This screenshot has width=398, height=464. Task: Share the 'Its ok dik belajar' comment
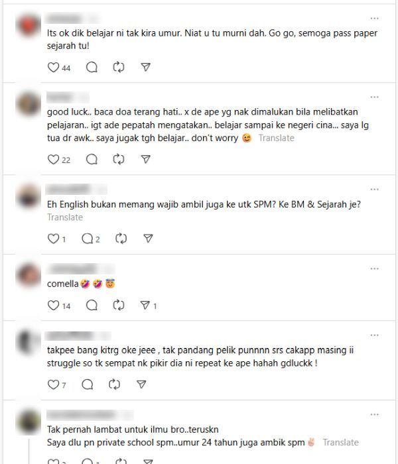coord(145,68)
